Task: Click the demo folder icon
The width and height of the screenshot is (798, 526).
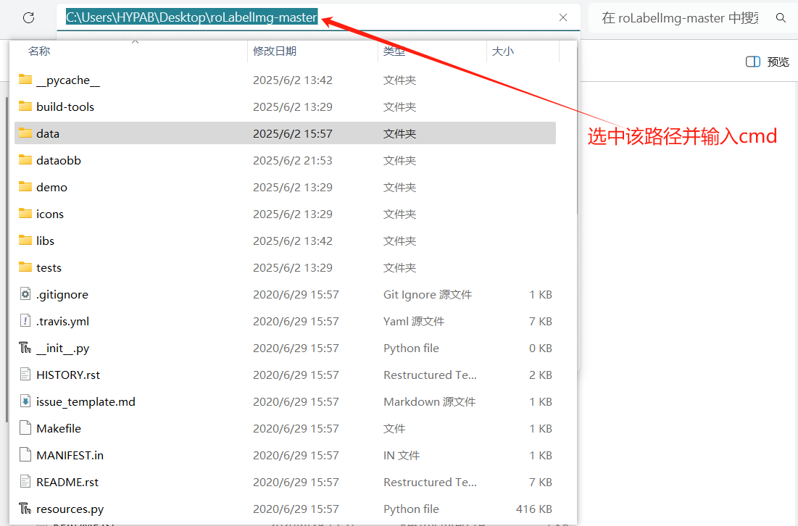Action: click(25, 187)
